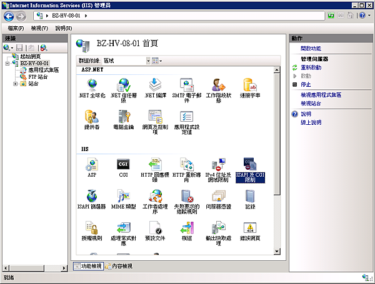Viewport: 375px width, 284px height.
Task: Open the SMTP 電子郵件 feature icon
Action: tap(186, 91)
